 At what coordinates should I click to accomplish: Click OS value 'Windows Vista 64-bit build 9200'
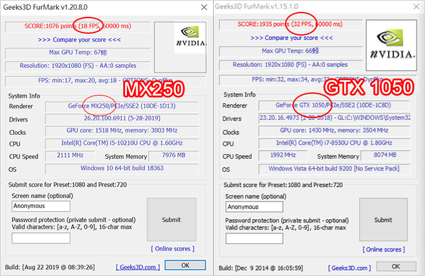point(334,169)
